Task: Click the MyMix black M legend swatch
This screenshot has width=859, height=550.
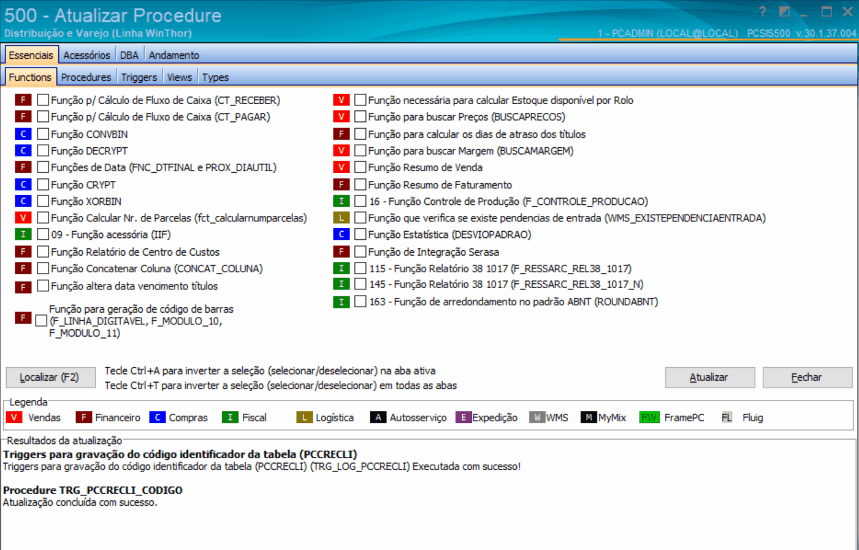Action: coord(589,418)
